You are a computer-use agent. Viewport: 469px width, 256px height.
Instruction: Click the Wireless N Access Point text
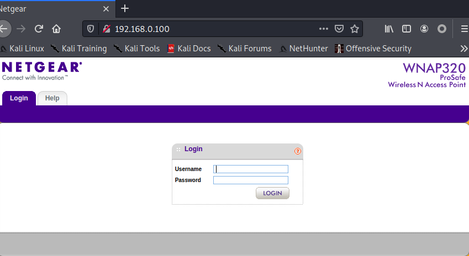[427, 85]
